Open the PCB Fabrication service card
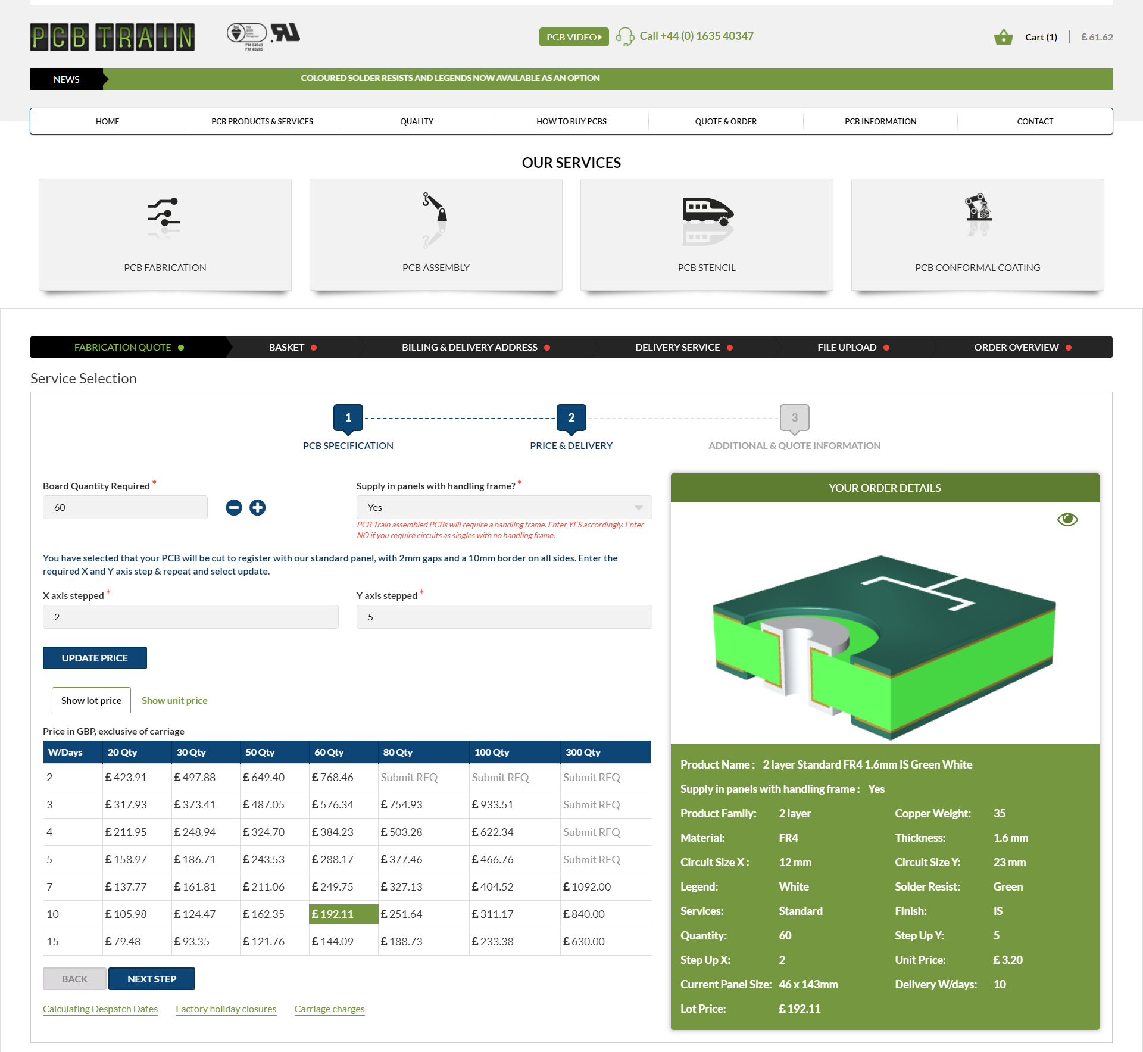 pos(165,235)
